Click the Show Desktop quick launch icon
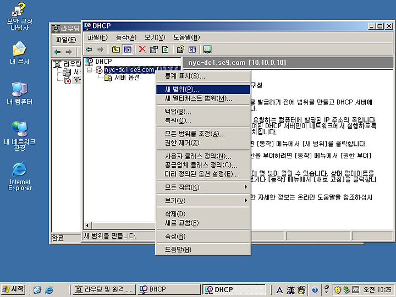 click(x=37, y=290)
